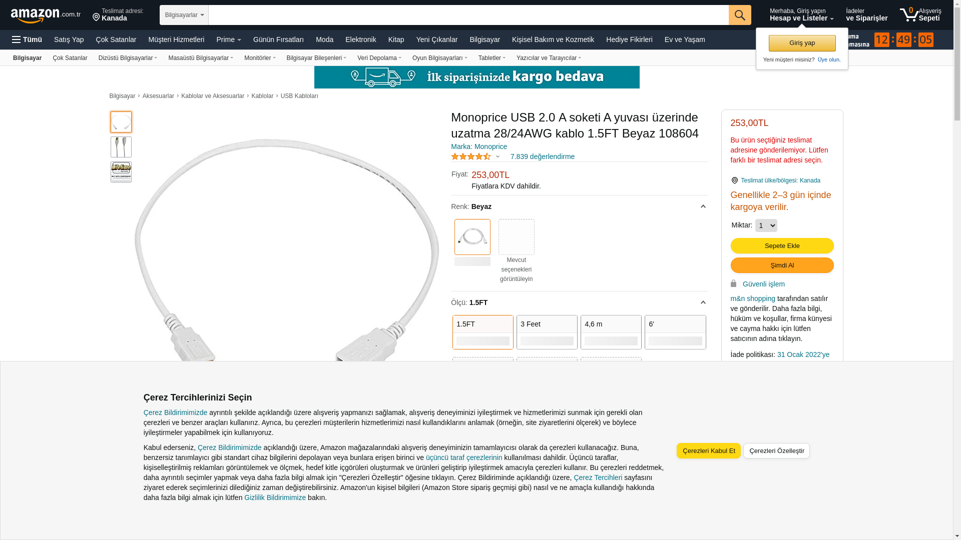The width and height of the screenshot is (961, 540).
Task: Open the Elektronik menu item
Action: coord(360,39)
